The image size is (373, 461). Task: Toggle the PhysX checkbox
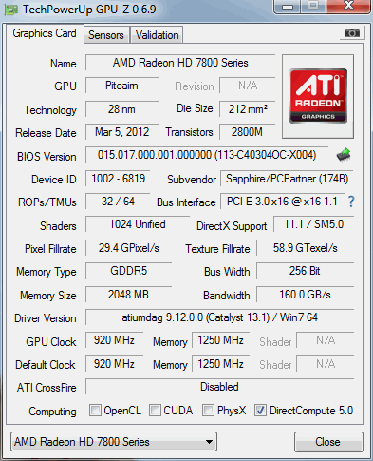point(208,410)
